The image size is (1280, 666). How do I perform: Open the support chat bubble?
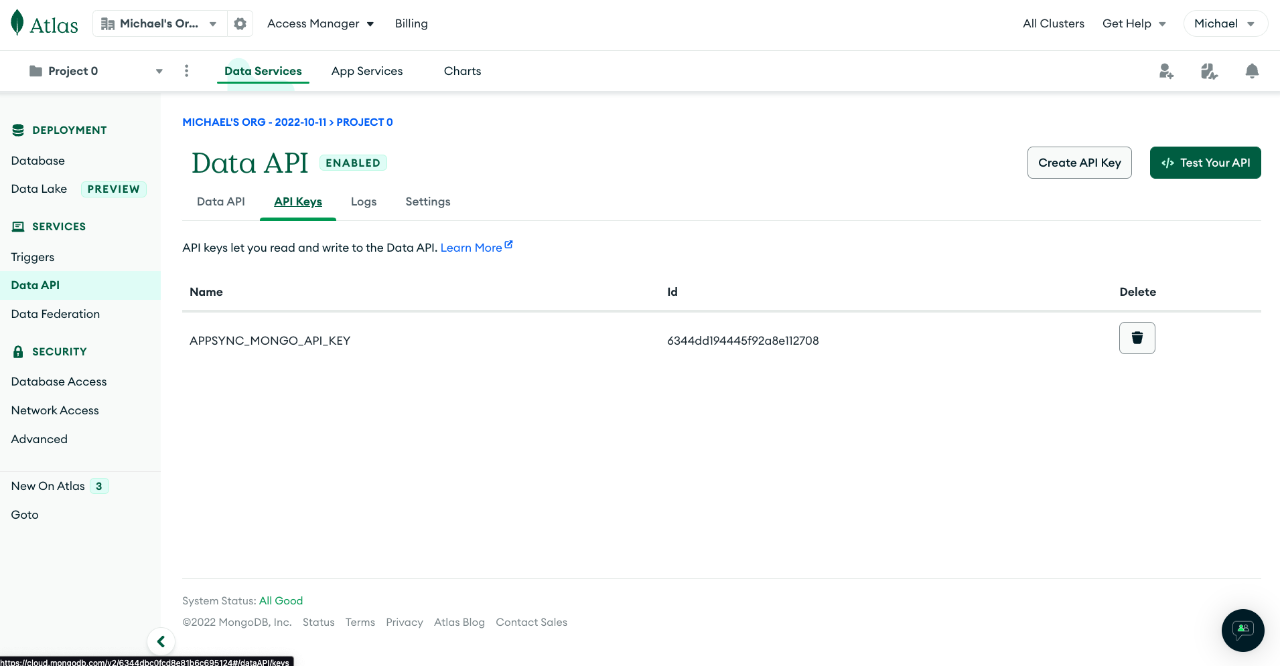click(1243, 631)
